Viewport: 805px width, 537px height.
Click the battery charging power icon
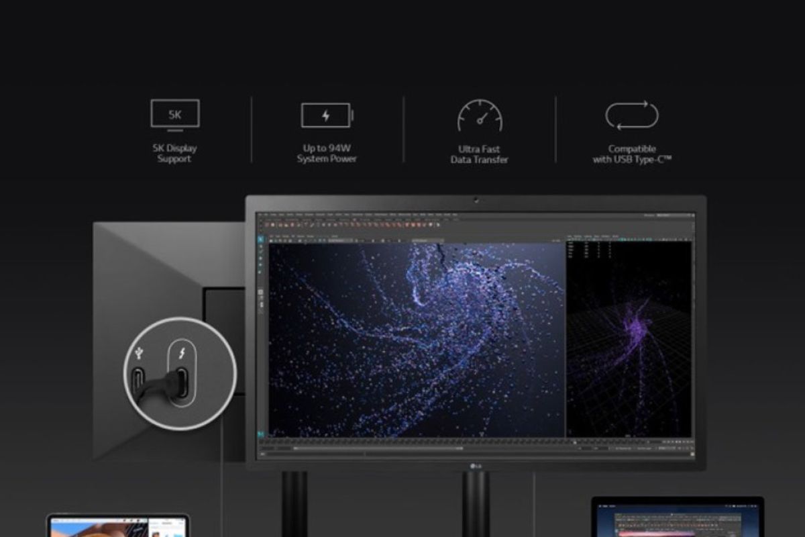point(327,115)
